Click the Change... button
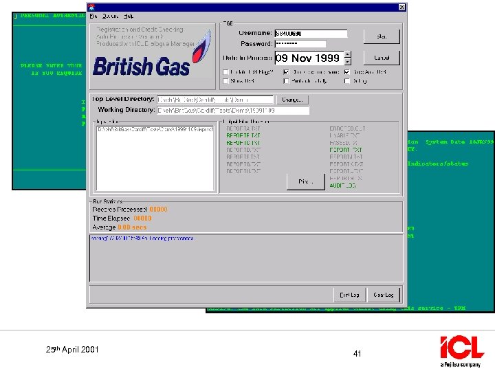495x371 pixels. point(292,100)
